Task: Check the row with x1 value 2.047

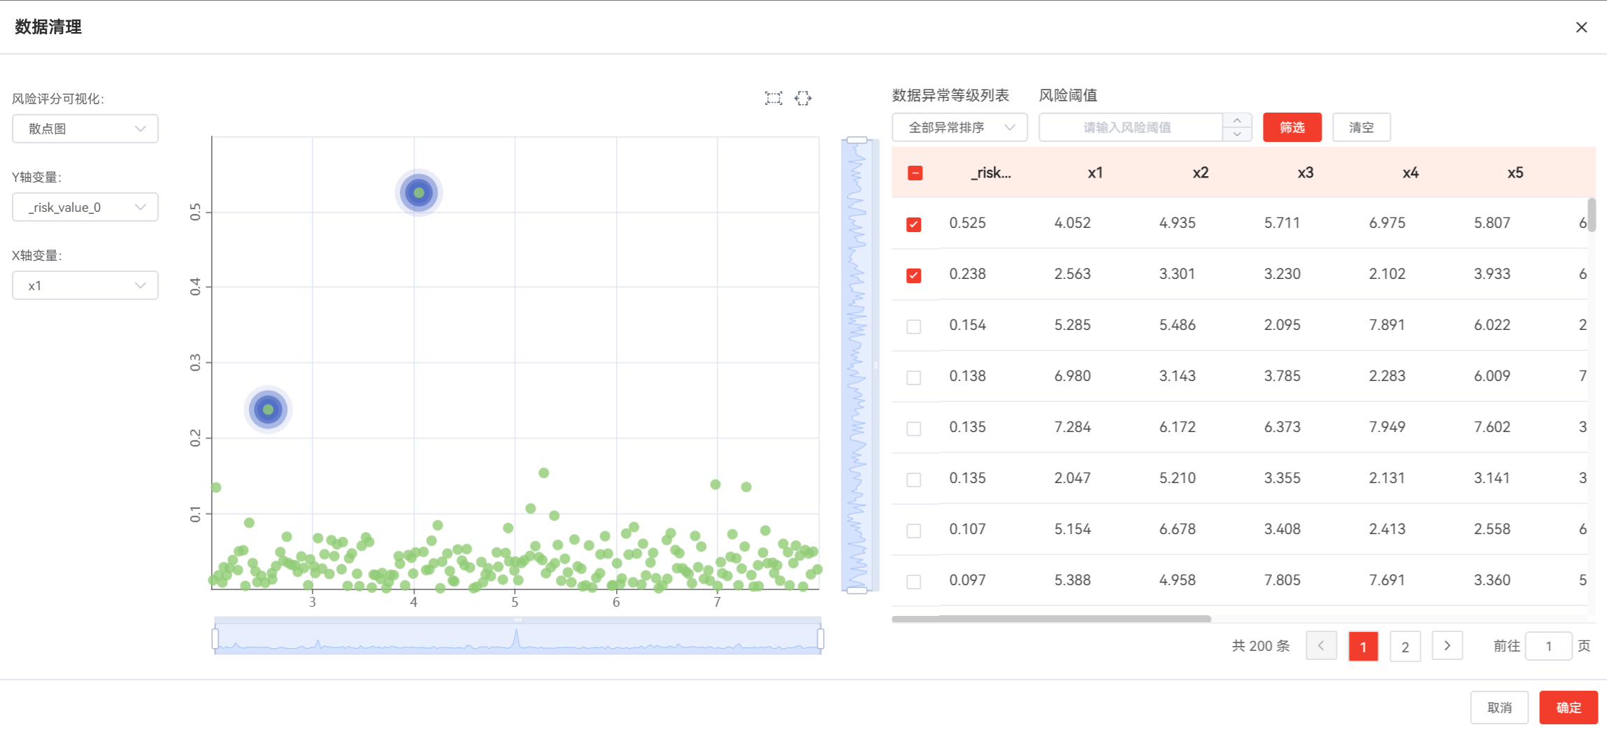Action: (x=913, y=479)
